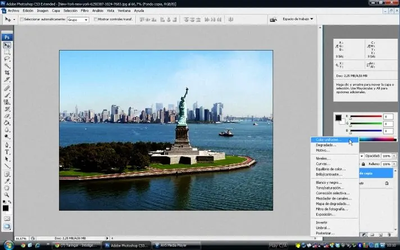400x250 pixels.
Task: Enable 'Seleccionar automáticamente' checkbox
Action: click(x=22, y=20)
